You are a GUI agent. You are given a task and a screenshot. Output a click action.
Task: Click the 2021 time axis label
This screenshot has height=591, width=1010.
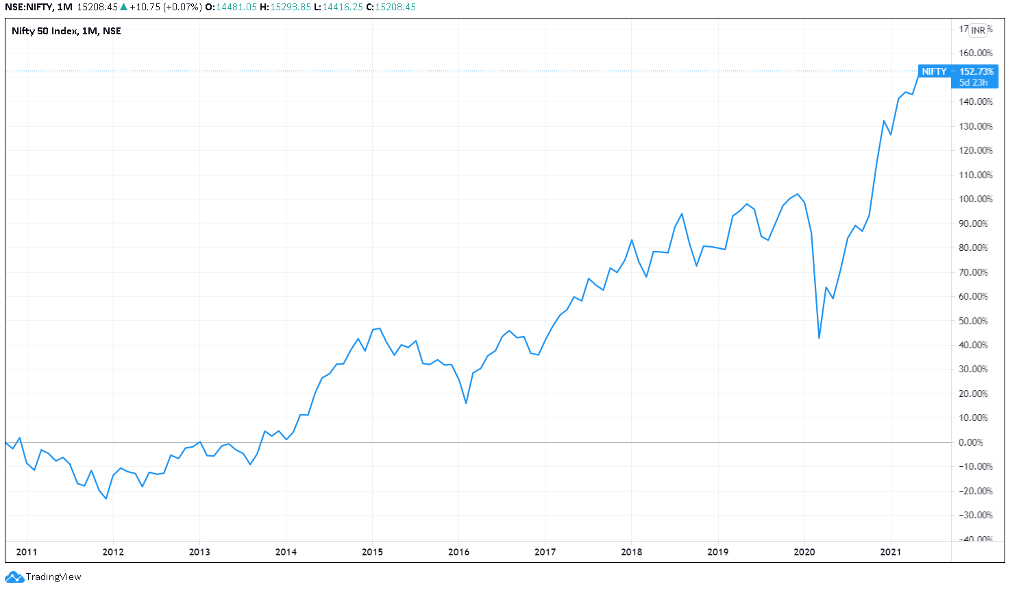click(890, 552)
